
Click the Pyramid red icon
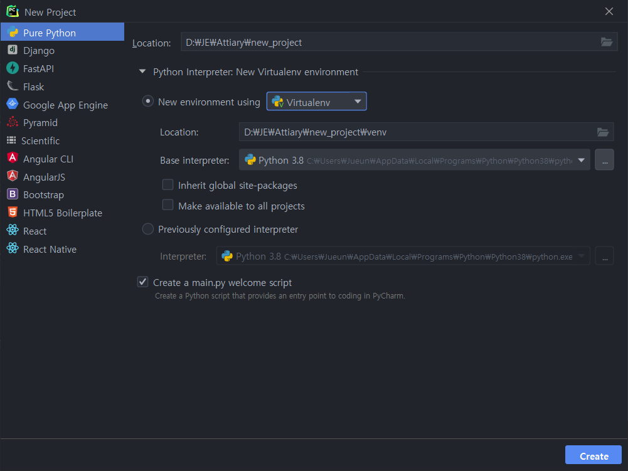(x=13, y=122)
